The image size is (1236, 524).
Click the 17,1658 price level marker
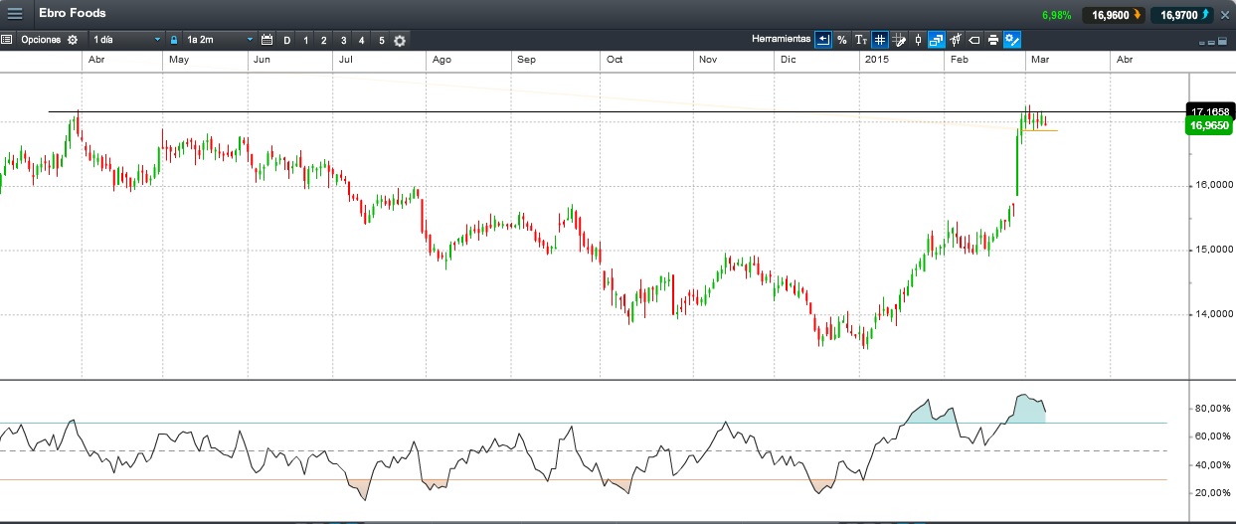1208,111
